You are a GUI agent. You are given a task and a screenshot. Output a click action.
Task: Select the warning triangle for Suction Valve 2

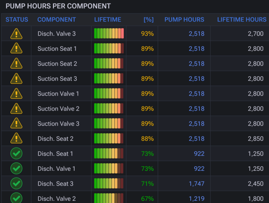pyautogui.click(x=16, y=108)
